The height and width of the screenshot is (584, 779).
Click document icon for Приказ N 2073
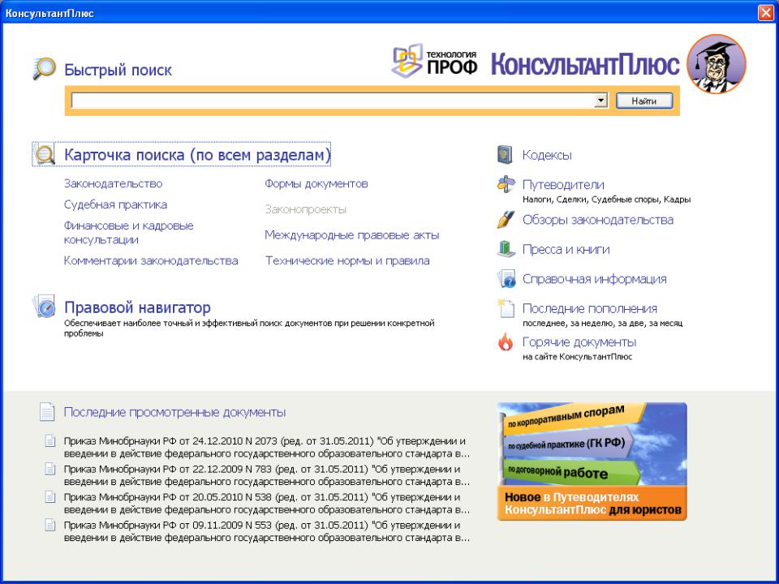(49, 440)
